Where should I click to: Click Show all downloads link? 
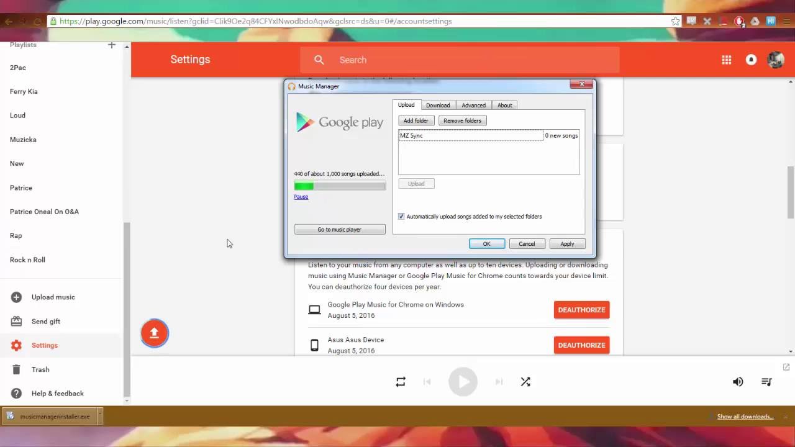click(745, 417)
